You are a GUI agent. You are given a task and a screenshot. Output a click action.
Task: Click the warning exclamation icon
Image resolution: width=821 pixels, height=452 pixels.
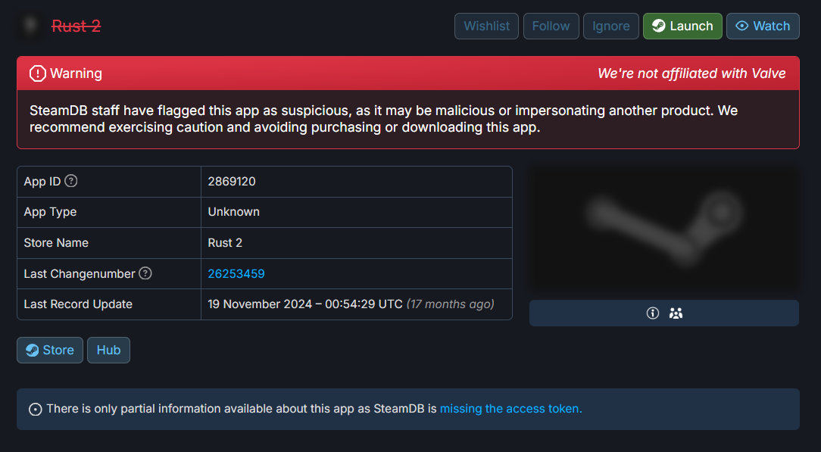[37, 73]
